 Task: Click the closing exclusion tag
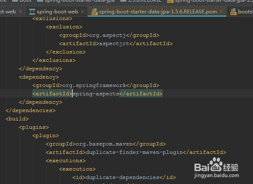pyautogui.click(x=66, y=52)
